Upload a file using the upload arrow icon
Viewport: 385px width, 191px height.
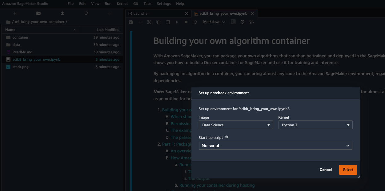tap(62, 13)
